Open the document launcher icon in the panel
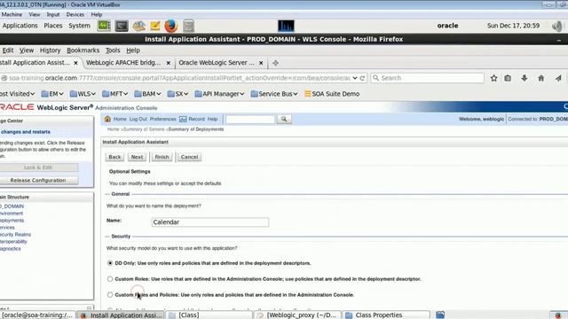Viewport: 568px width, 319px height. (x=188, y=26)
